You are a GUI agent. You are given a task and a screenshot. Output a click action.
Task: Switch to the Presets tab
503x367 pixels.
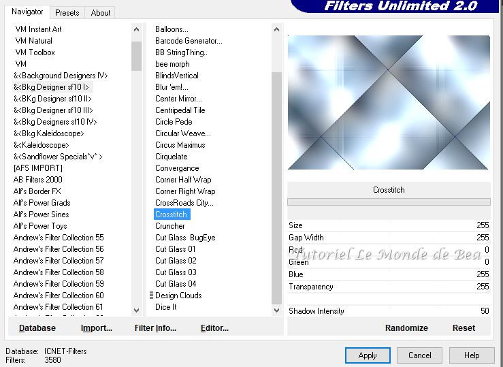click(67, 13)
